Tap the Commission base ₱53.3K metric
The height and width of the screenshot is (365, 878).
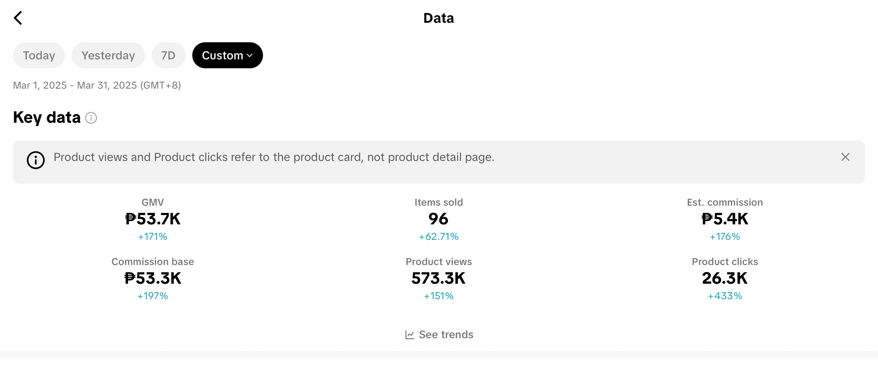153,278
